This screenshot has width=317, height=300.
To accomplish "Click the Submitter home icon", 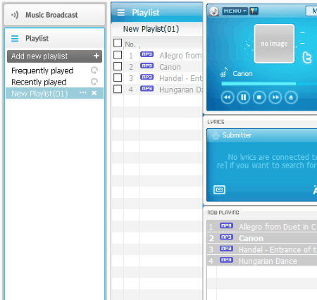I will coord(216,135).
